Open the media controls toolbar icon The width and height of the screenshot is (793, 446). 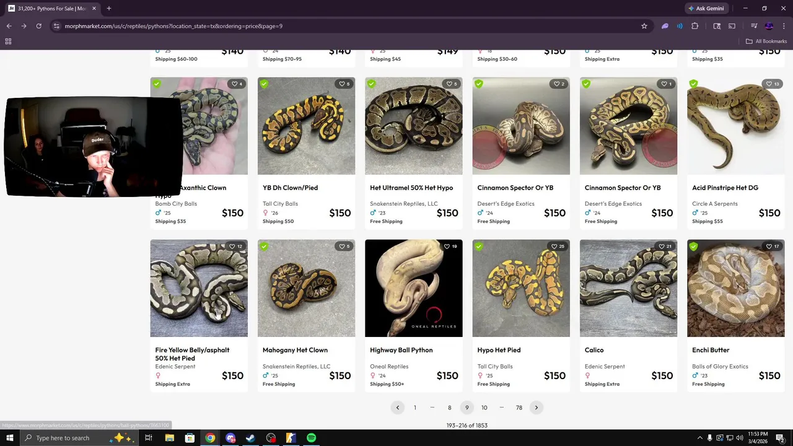point(754,26)
